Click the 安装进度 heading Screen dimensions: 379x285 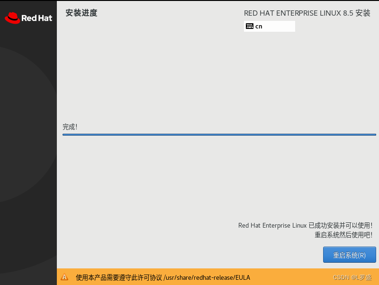tap(81, 13)
